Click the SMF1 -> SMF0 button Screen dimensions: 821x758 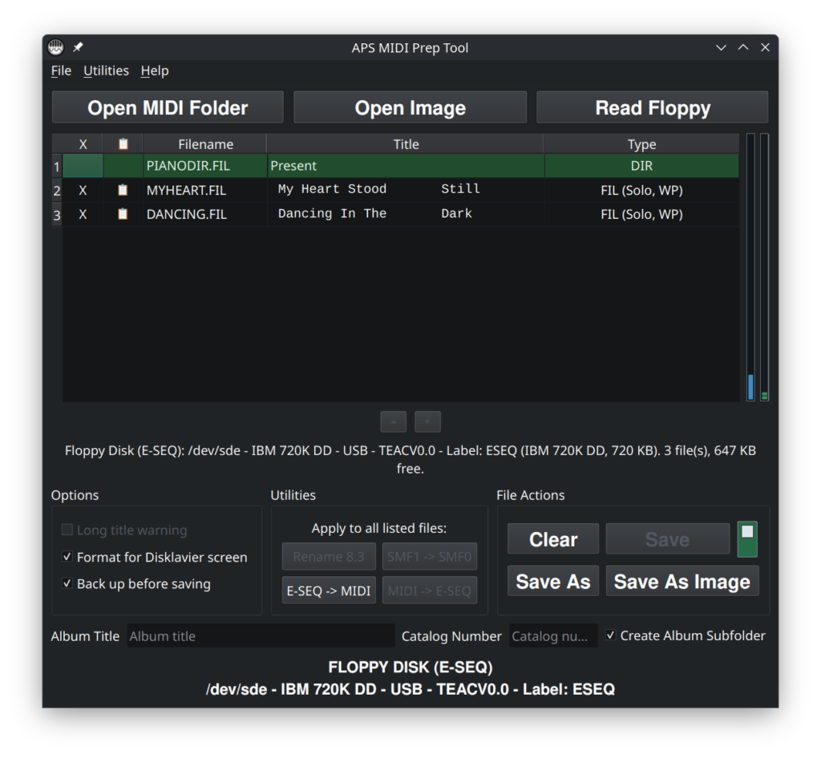click(430, 557)
